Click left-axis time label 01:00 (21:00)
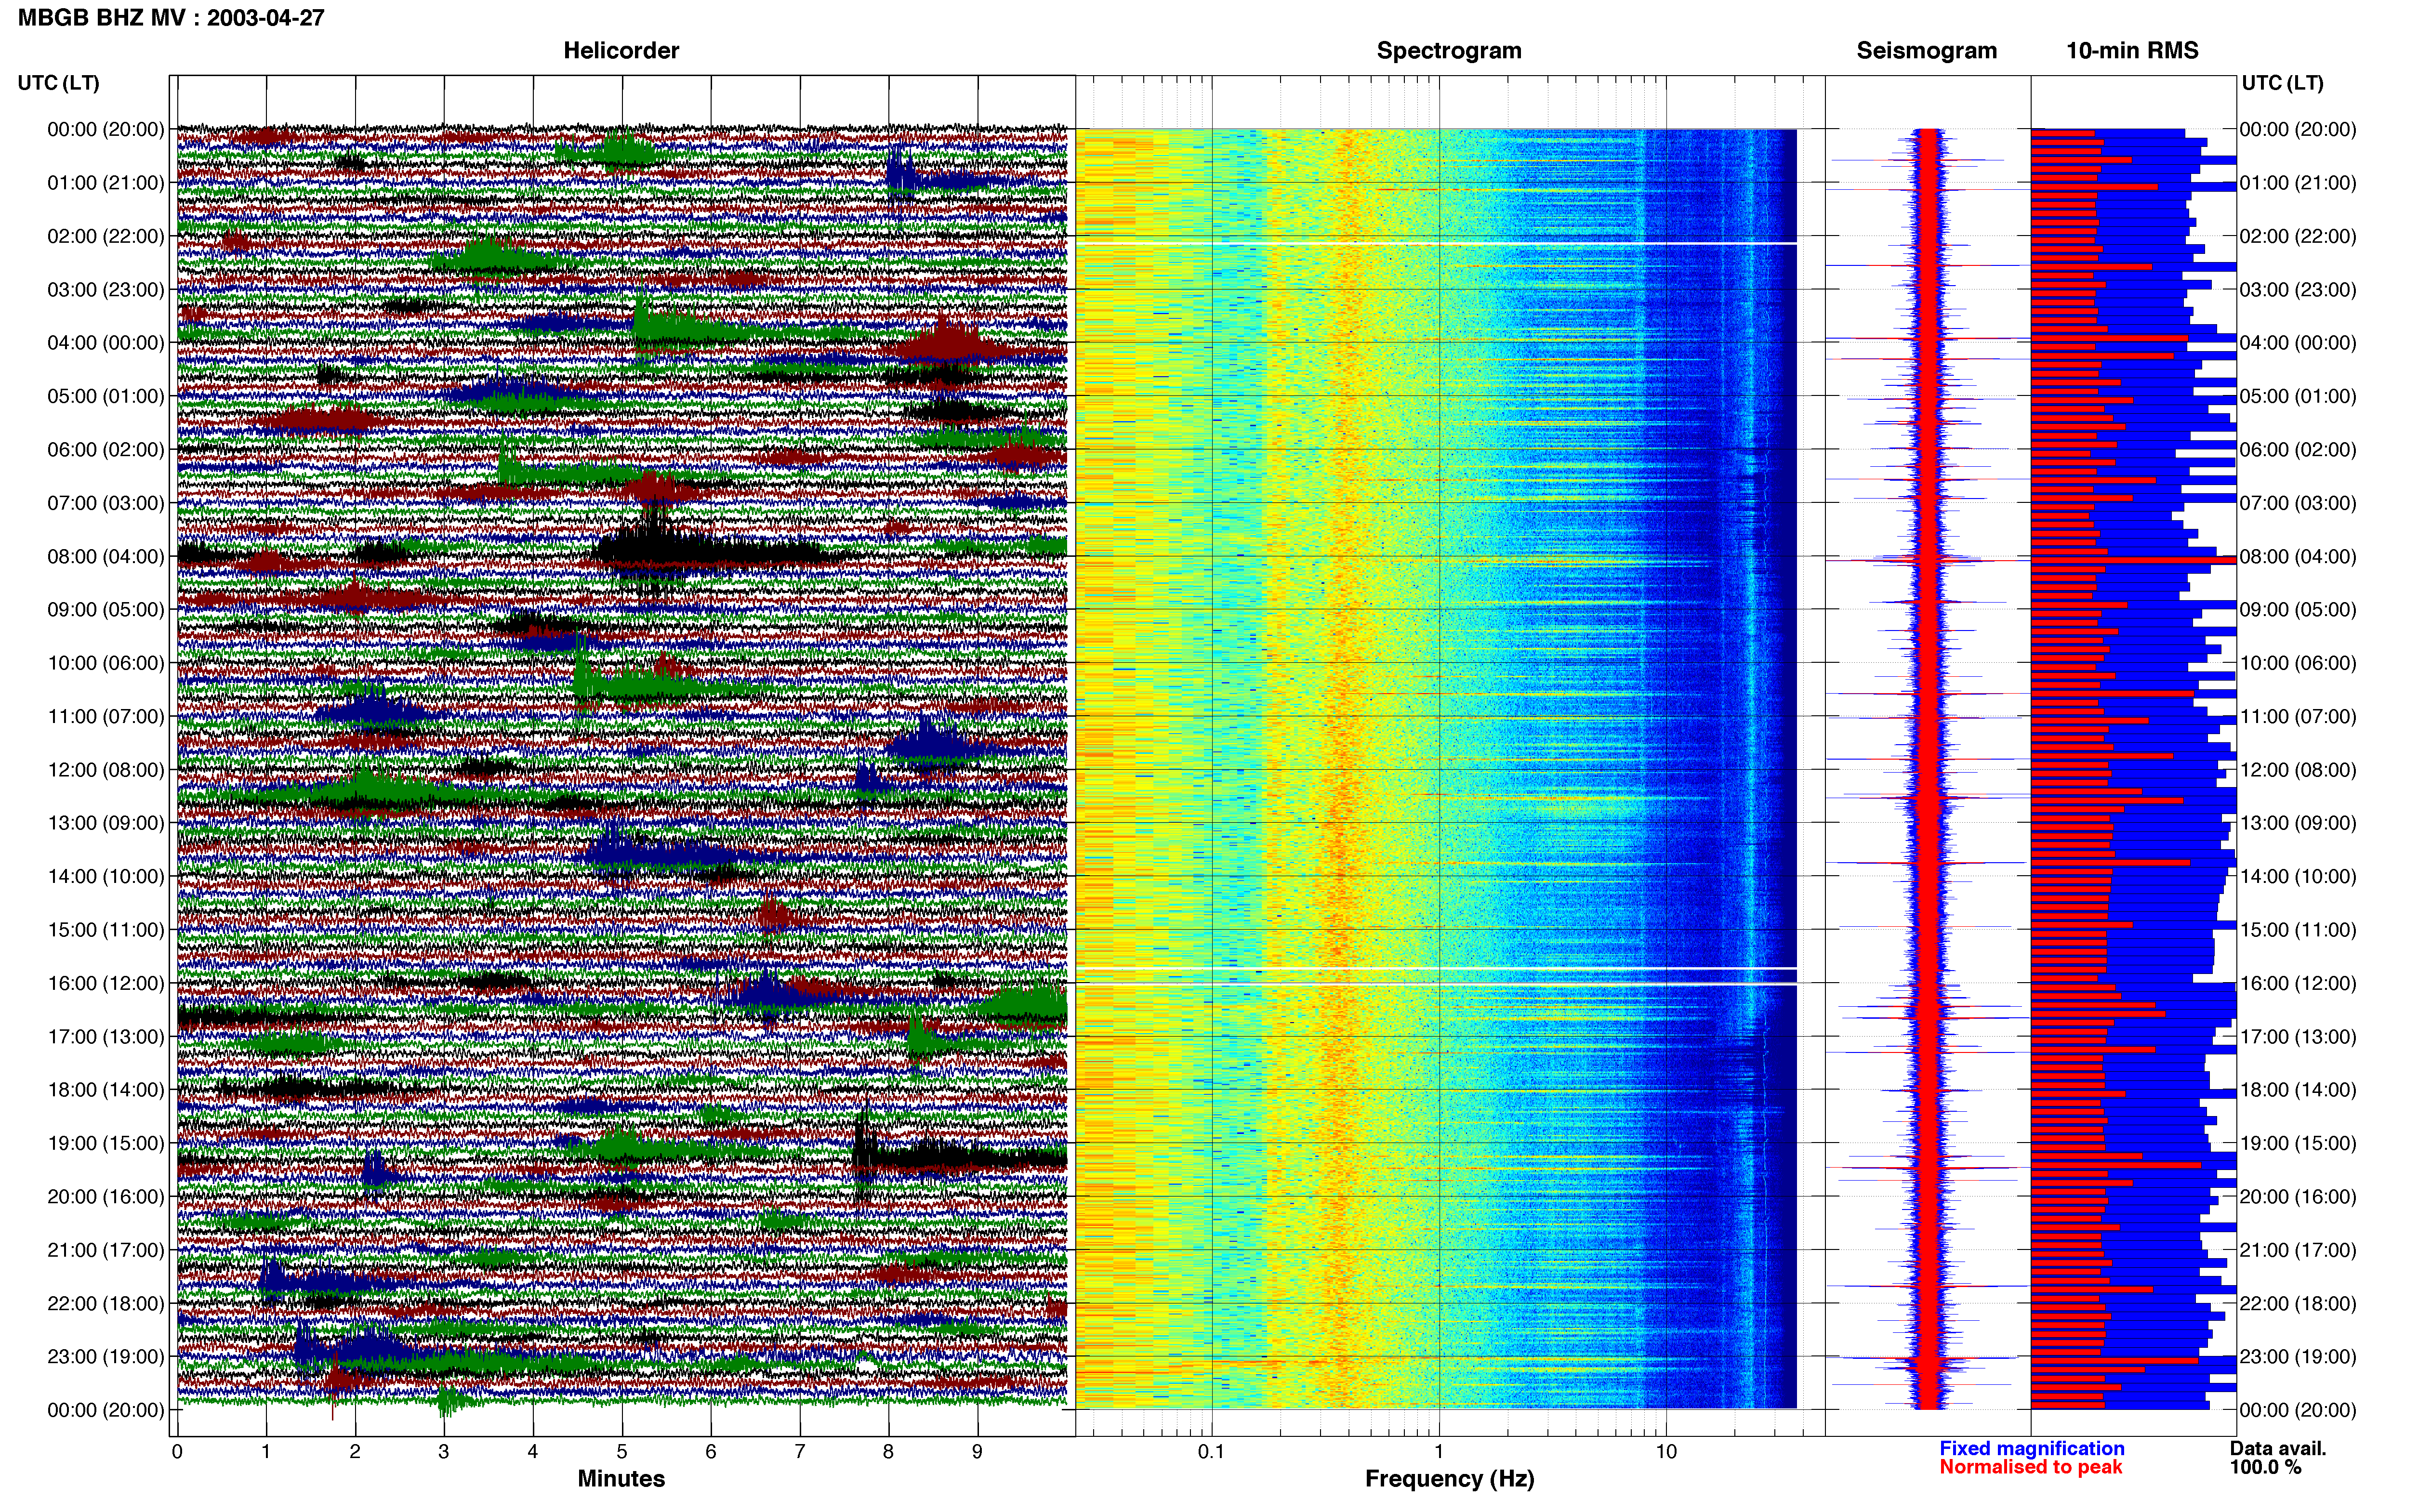 (106, 183)
